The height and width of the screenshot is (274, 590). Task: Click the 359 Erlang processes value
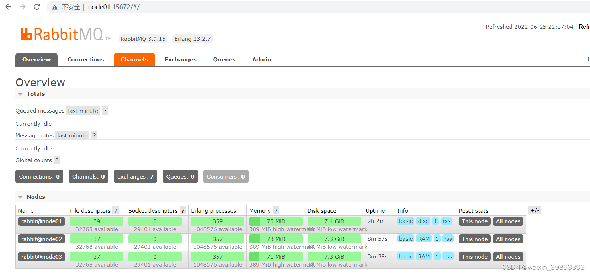pyautogui.click(x=218, y=221)
